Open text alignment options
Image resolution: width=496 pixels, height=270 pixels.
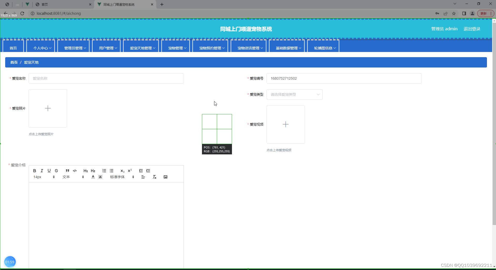coord(143,177)
